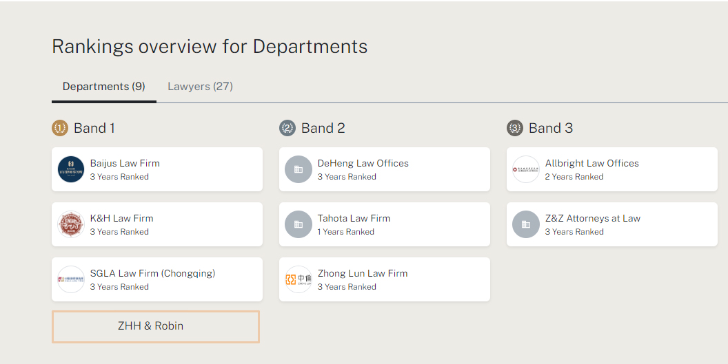Click the Tahota Law Firm building icon
This screenshot has height=364, width=728.
[x=299, y=224]
